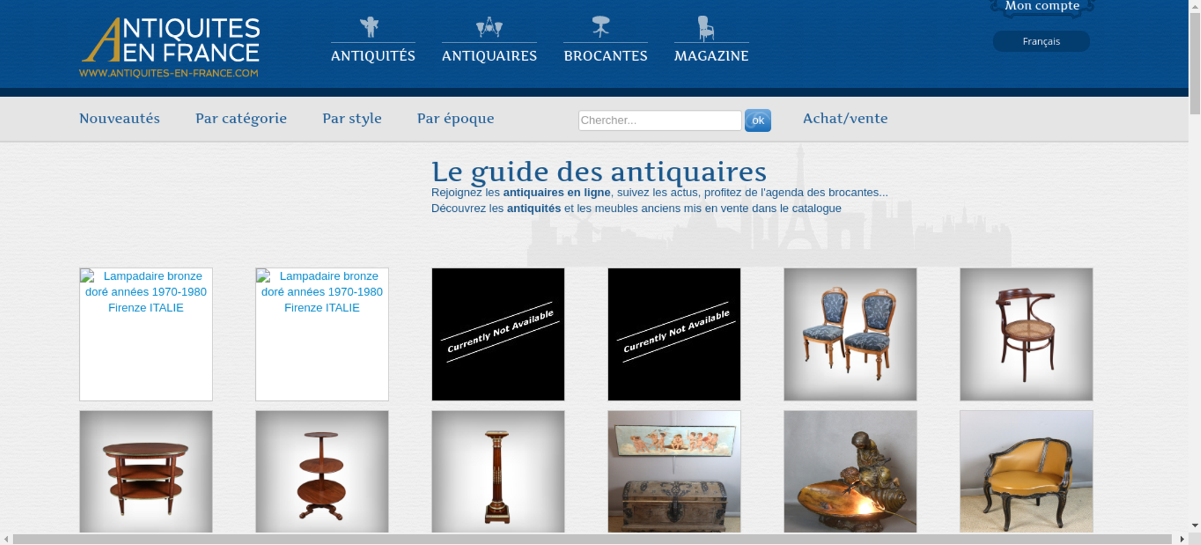Click the Chercher search field
Viewport: 1201px width, 545px height.
[660, 120]
